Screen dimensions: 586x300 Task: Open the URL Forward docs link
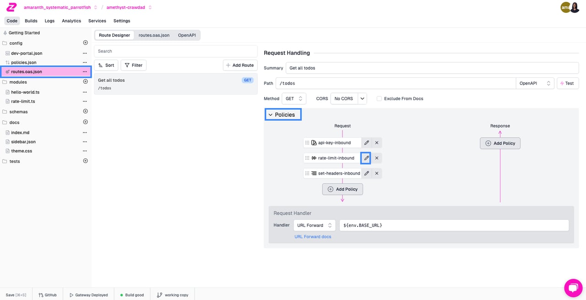[313, 237]
